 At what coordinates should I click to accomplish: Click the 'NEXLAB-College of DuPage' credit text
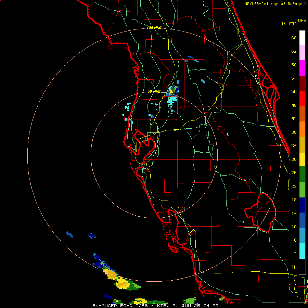coord(273,4)
